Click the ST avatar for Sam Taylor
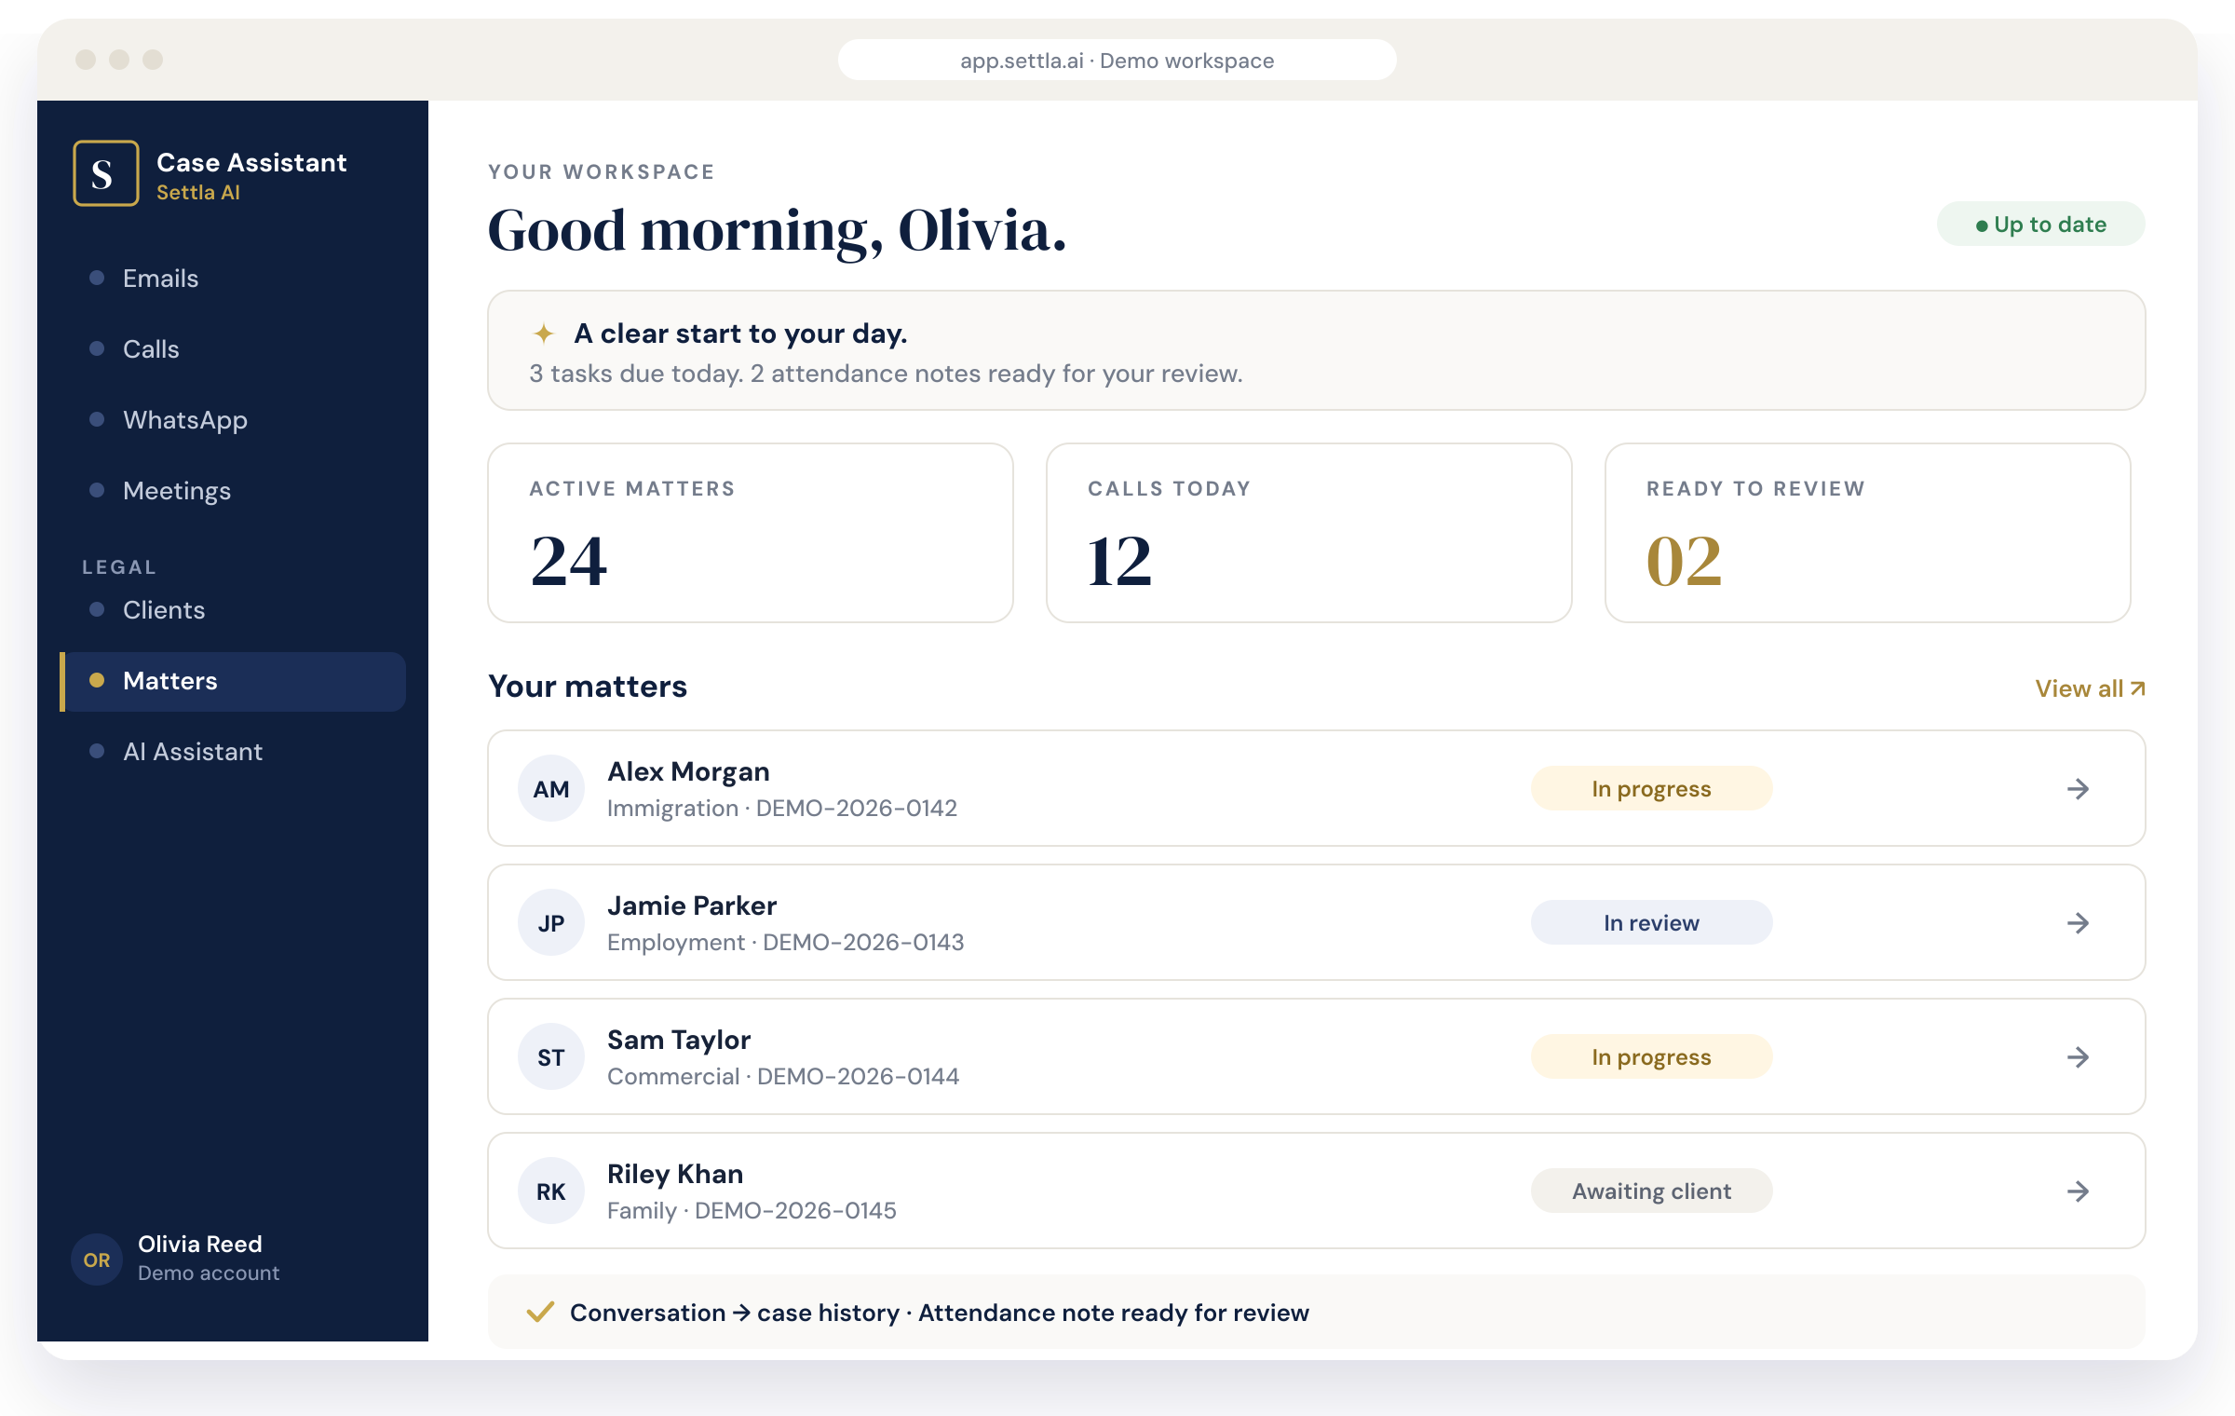The height and width of the screenshot is (1416, 2235). pyautogui.click(x=551, y=1057)
